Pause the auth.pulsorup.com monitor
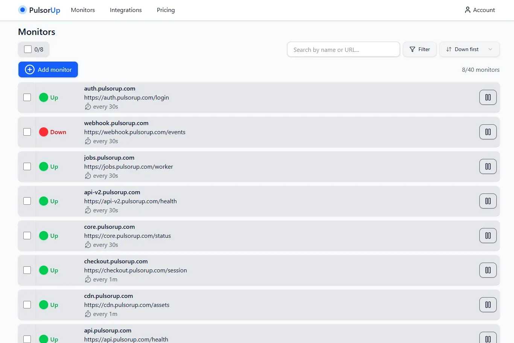This screenshot has width=514, height=343. point(488,97)
